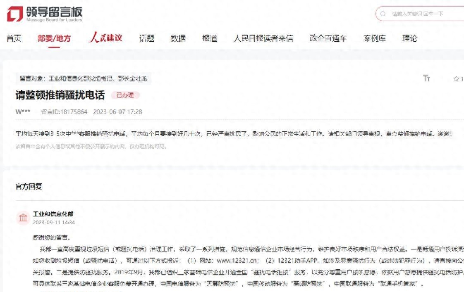Click the star favorite icon
Image resolution: width=464 pixels, height=292 pixels.
click(x=456, y=79)
